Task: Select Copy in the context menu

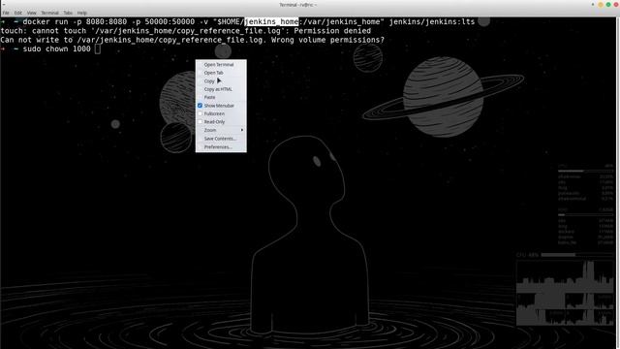Action: (x=221, y=81)
